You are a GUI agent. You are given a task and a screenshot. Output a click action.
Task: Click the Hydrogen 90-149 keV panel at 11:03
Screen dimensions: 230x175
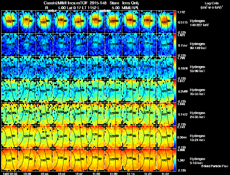pyautogui.click(x=96, y=45)
